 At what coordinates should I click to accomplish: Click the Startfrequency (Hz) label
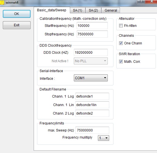(59, 26)
